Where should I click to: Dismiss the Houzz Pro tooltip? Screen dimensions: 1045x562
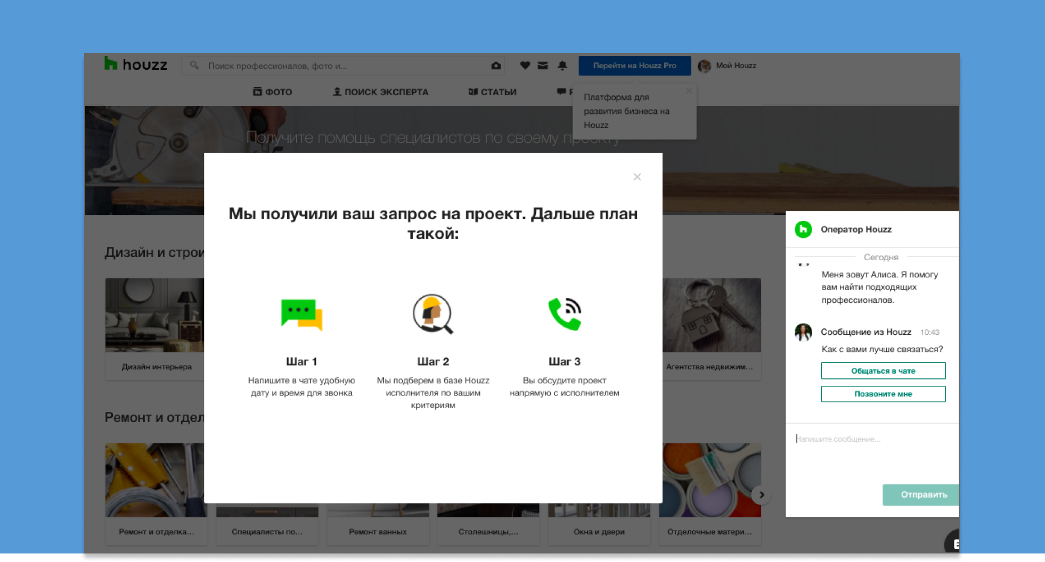[x=689, y=90]
